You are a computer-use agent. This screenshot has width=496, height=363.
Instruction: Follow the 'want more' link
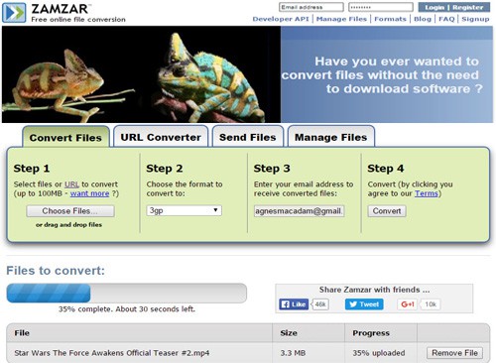[x=89, y=193]
